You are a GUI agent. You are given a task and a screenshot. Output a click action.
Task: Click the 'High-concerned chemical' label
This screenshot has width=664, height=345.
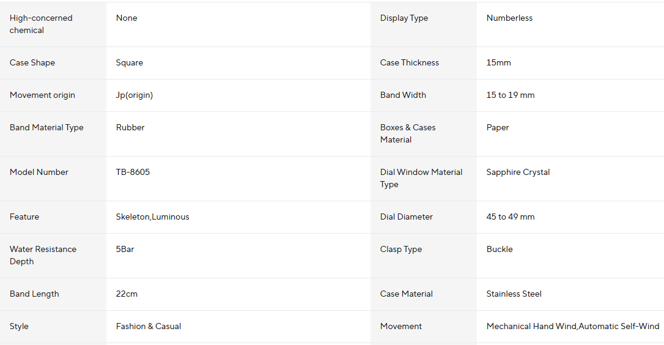(41, 24)
